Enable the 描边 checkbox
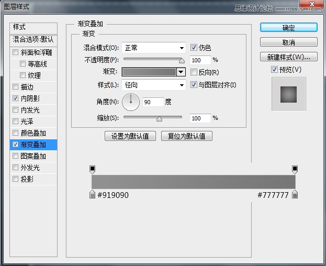Viewport: 326px width, 266px height. coord(15,86)
